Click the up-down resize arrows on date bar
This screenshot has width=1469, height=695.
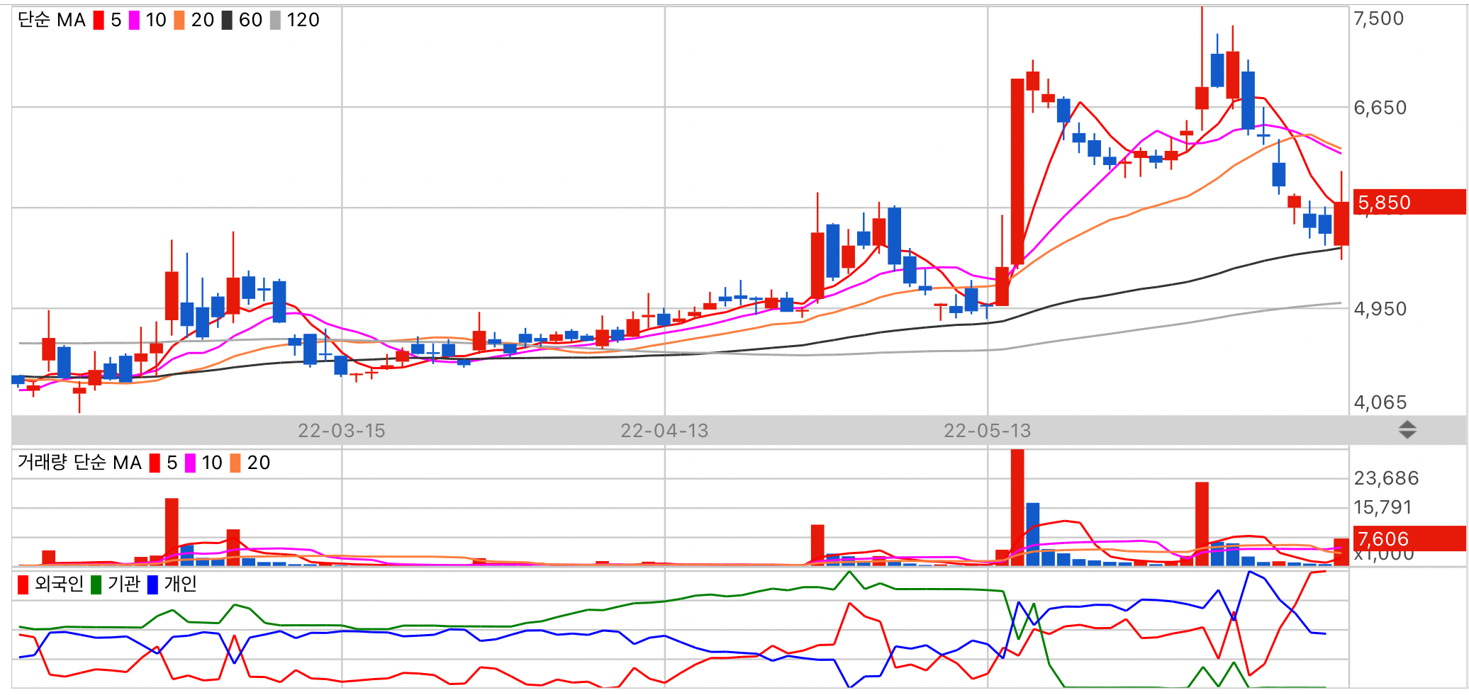(x=1407, y=429)
